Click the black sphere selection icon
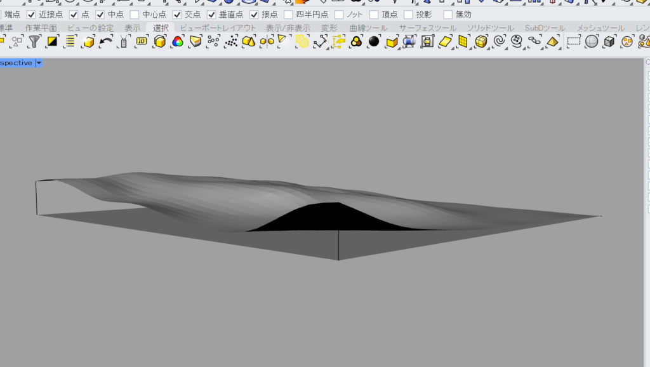The image size is (650, 367). [x=374, y=42]
